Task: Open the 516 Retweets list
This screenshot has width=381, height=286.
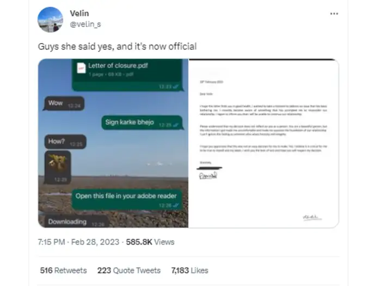Action: (x=64, y=270)
